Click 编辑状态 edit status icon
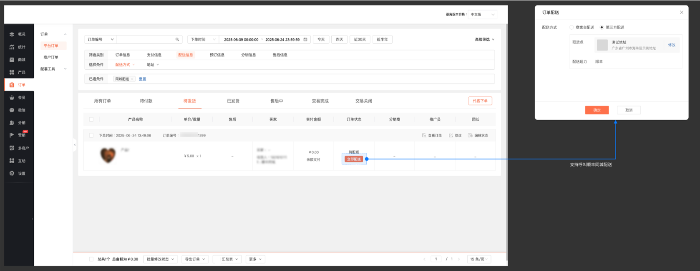 pos(470,136)
